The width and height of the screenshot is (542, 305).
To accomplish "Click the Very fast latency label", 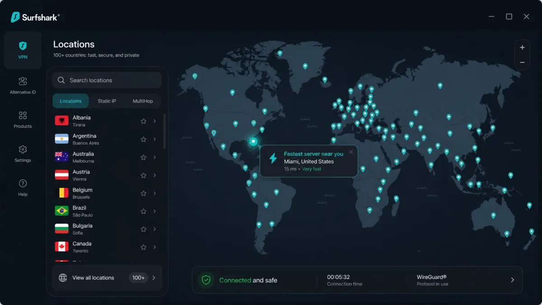I will point(312,169).
